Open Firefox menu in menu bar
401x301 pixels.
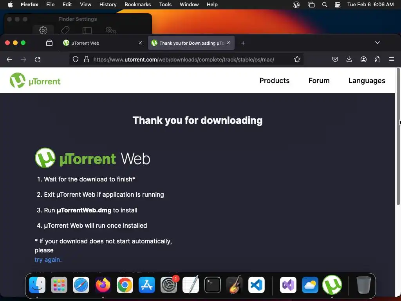click(x=29, y=4)
